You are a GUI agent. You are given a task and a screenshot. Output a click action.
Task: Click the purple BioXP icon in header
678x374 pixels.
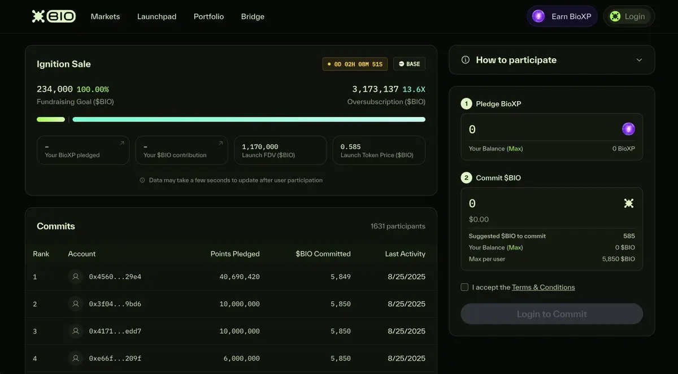(538, 16)
